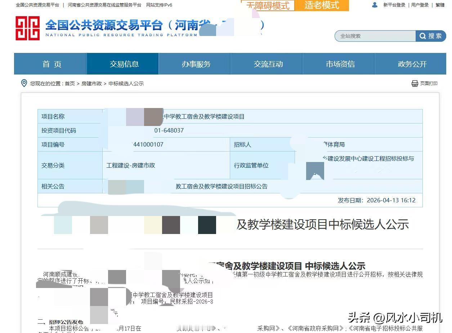The width and height of the screenshot is (452, 333).
Task: Enable 无障碍模式 accessibility mode
Action: [x=268, y=5]
